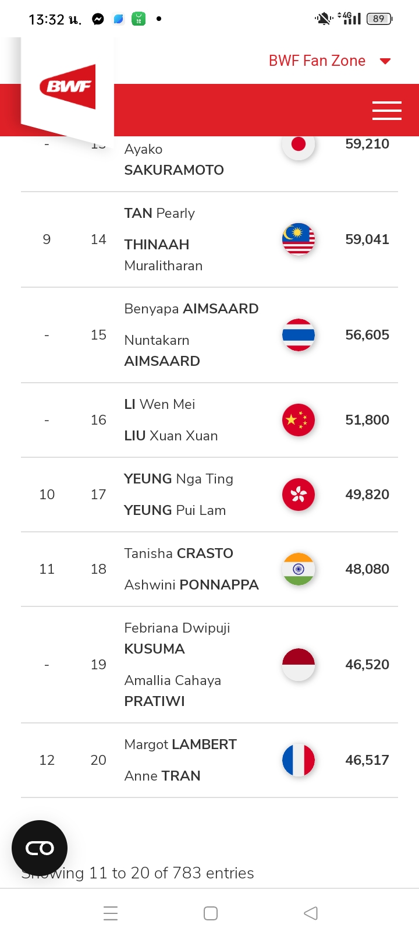
Task: Expand the BWF Fan Zone dropdown arrow
Action: click(385, 61)
